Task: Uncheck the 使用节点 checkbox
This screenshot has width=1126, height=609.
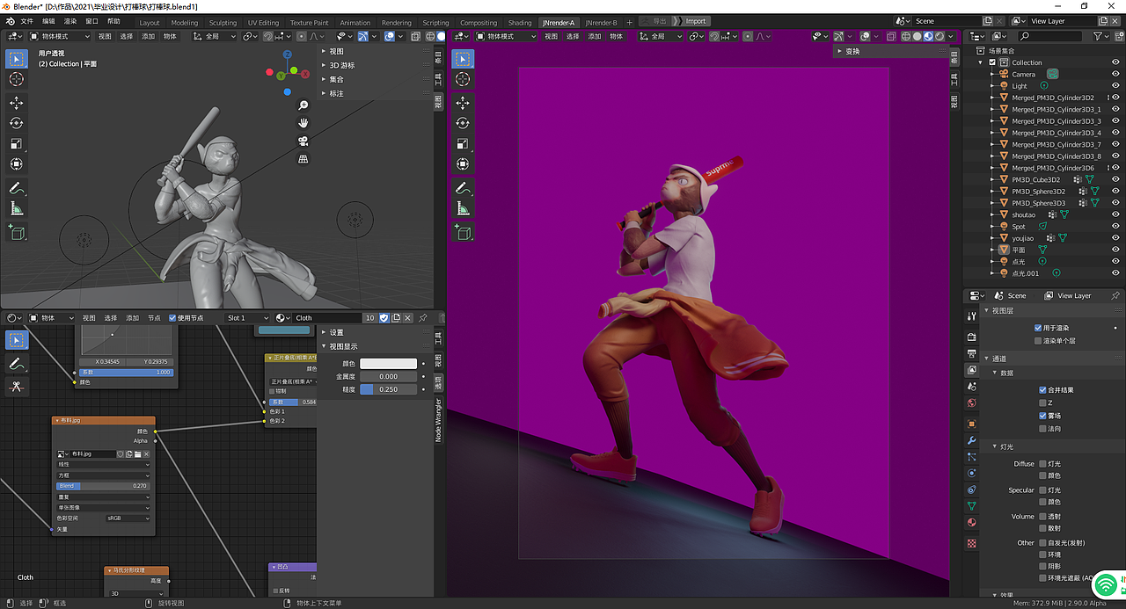Action: coord(172,318)
